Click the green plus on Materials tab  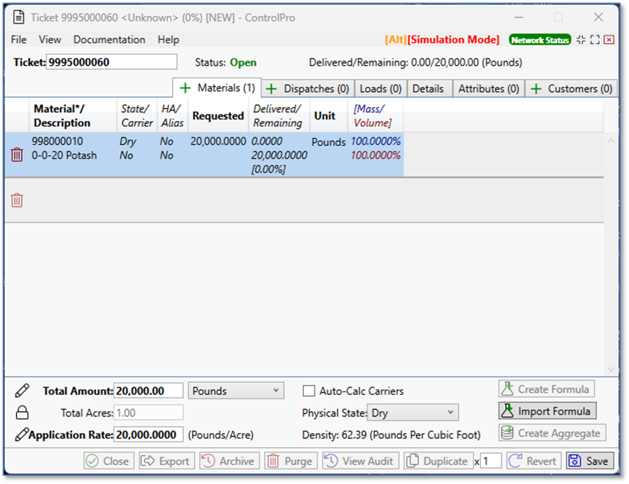(x=186, y=88)
